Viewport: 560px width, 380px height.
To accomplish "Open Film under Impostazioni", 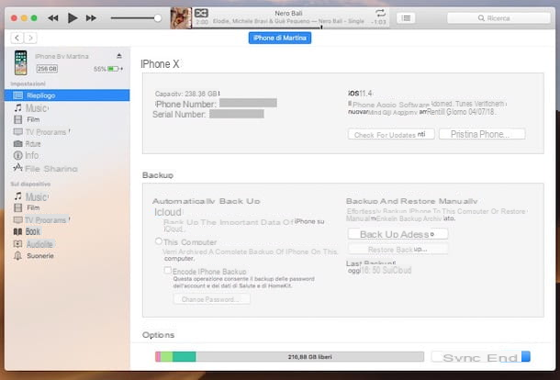I will pyautogui.click(x=27, y=119).
